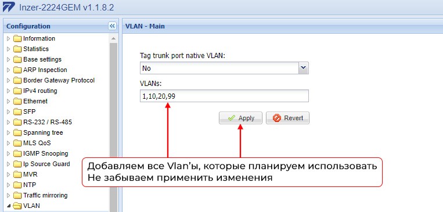Click the 'Tag trunk port native VLAN:' label

pyautogui.click(x=182, y=56)
